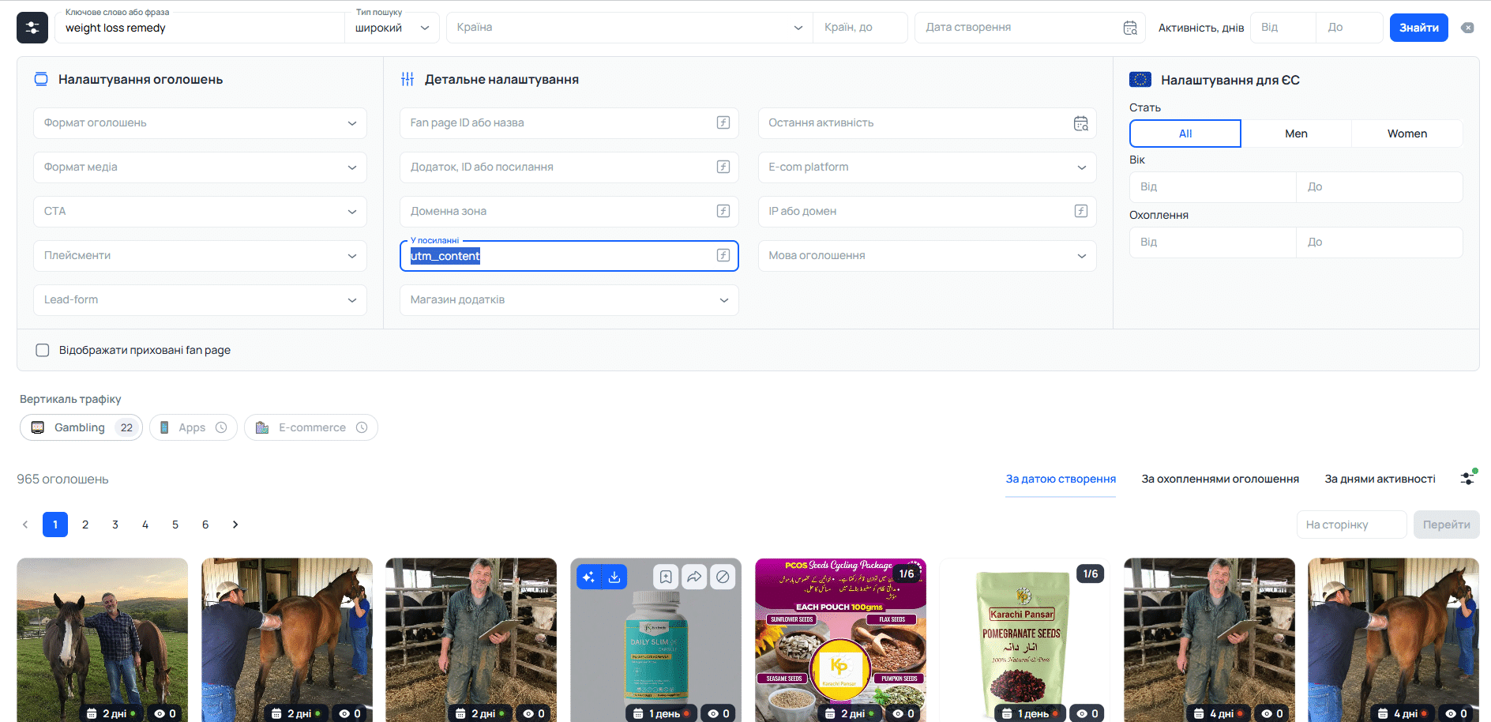Open Тип пошуку dropdown
This screenshot has width=1491, height=722.
point(392,28)
